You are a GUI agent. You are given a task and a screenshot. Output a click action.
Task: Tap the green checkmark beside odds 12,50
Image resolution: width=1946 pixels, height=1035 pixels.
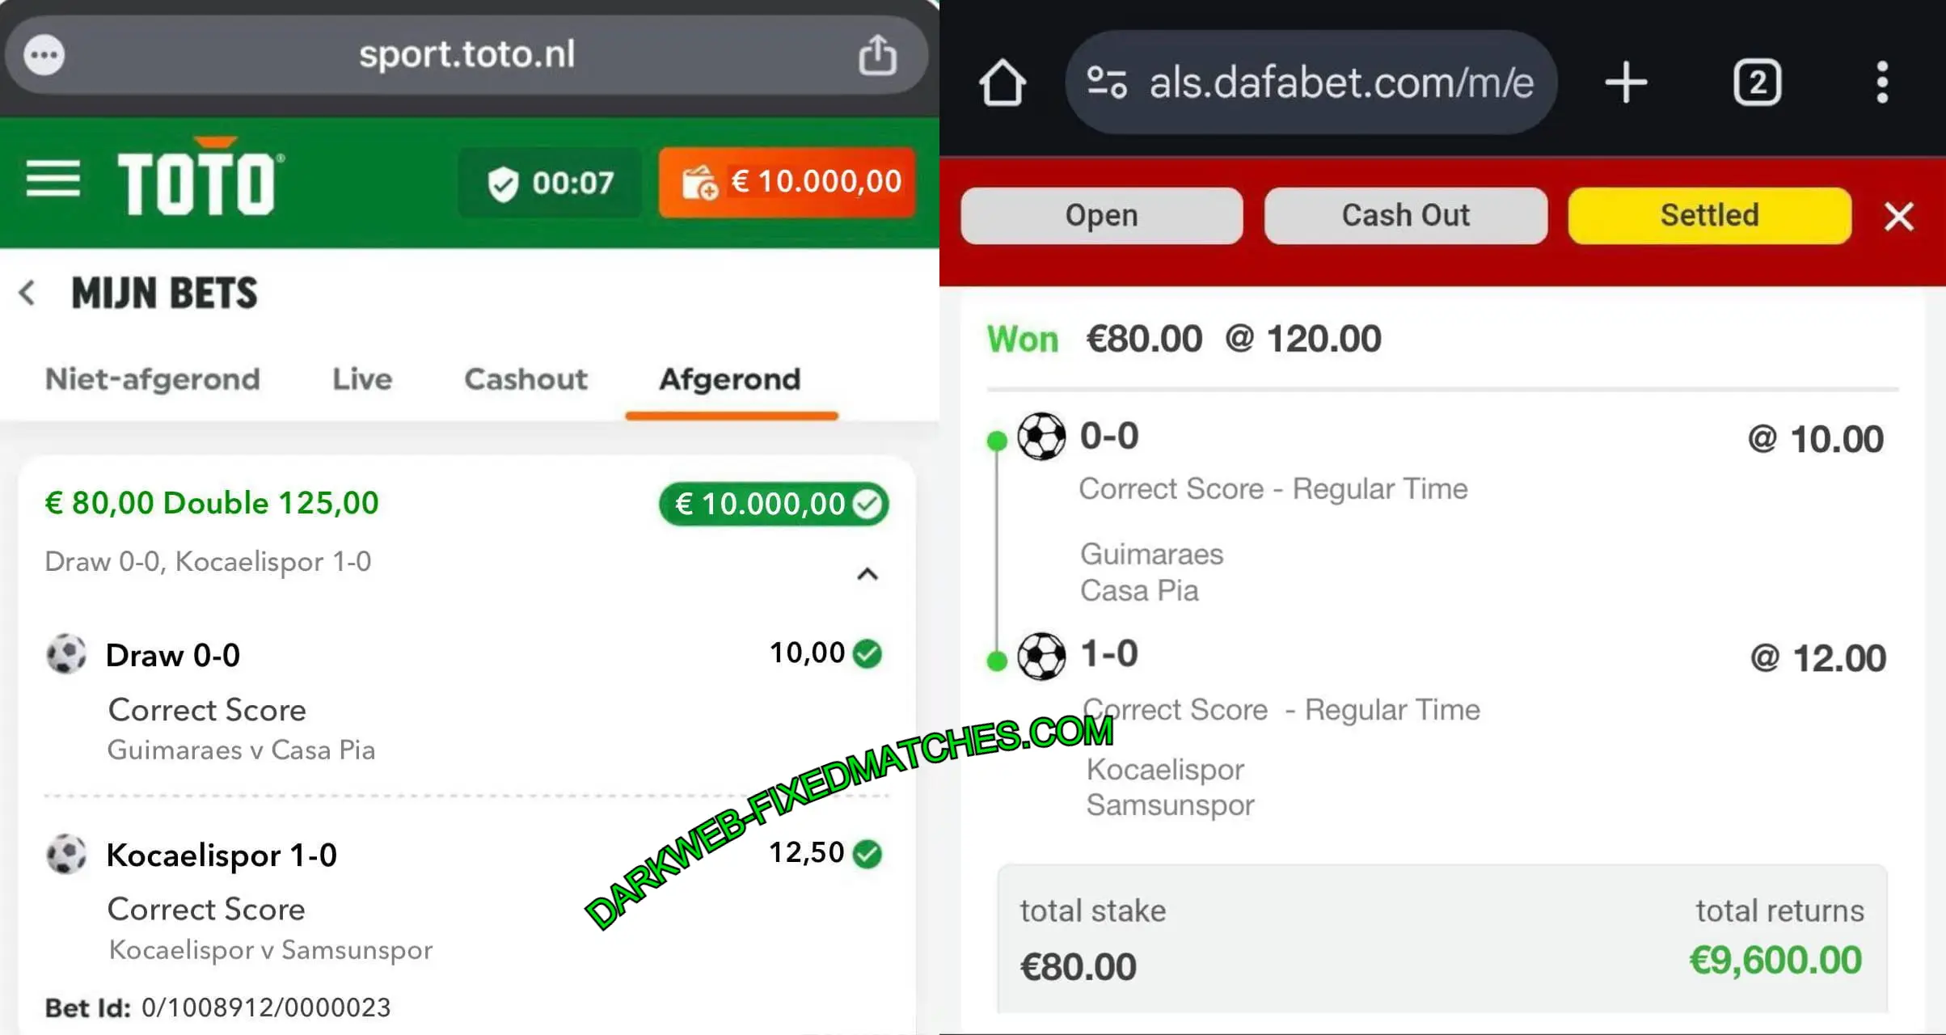pyautogui.click(x=867, y=854)
